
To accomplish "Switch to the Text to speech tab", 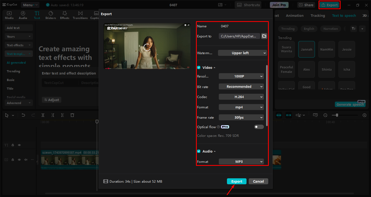I will tap(344, 16).
